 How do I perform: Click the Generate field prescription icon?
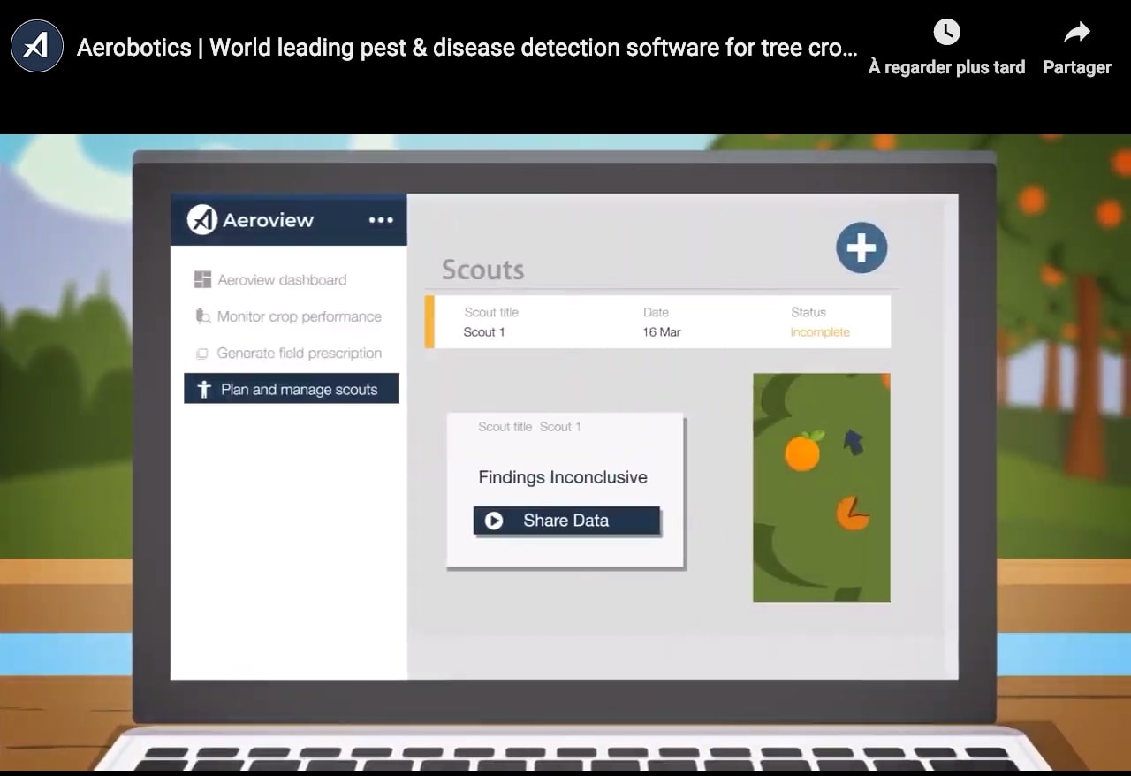click(x=202, y=354)
